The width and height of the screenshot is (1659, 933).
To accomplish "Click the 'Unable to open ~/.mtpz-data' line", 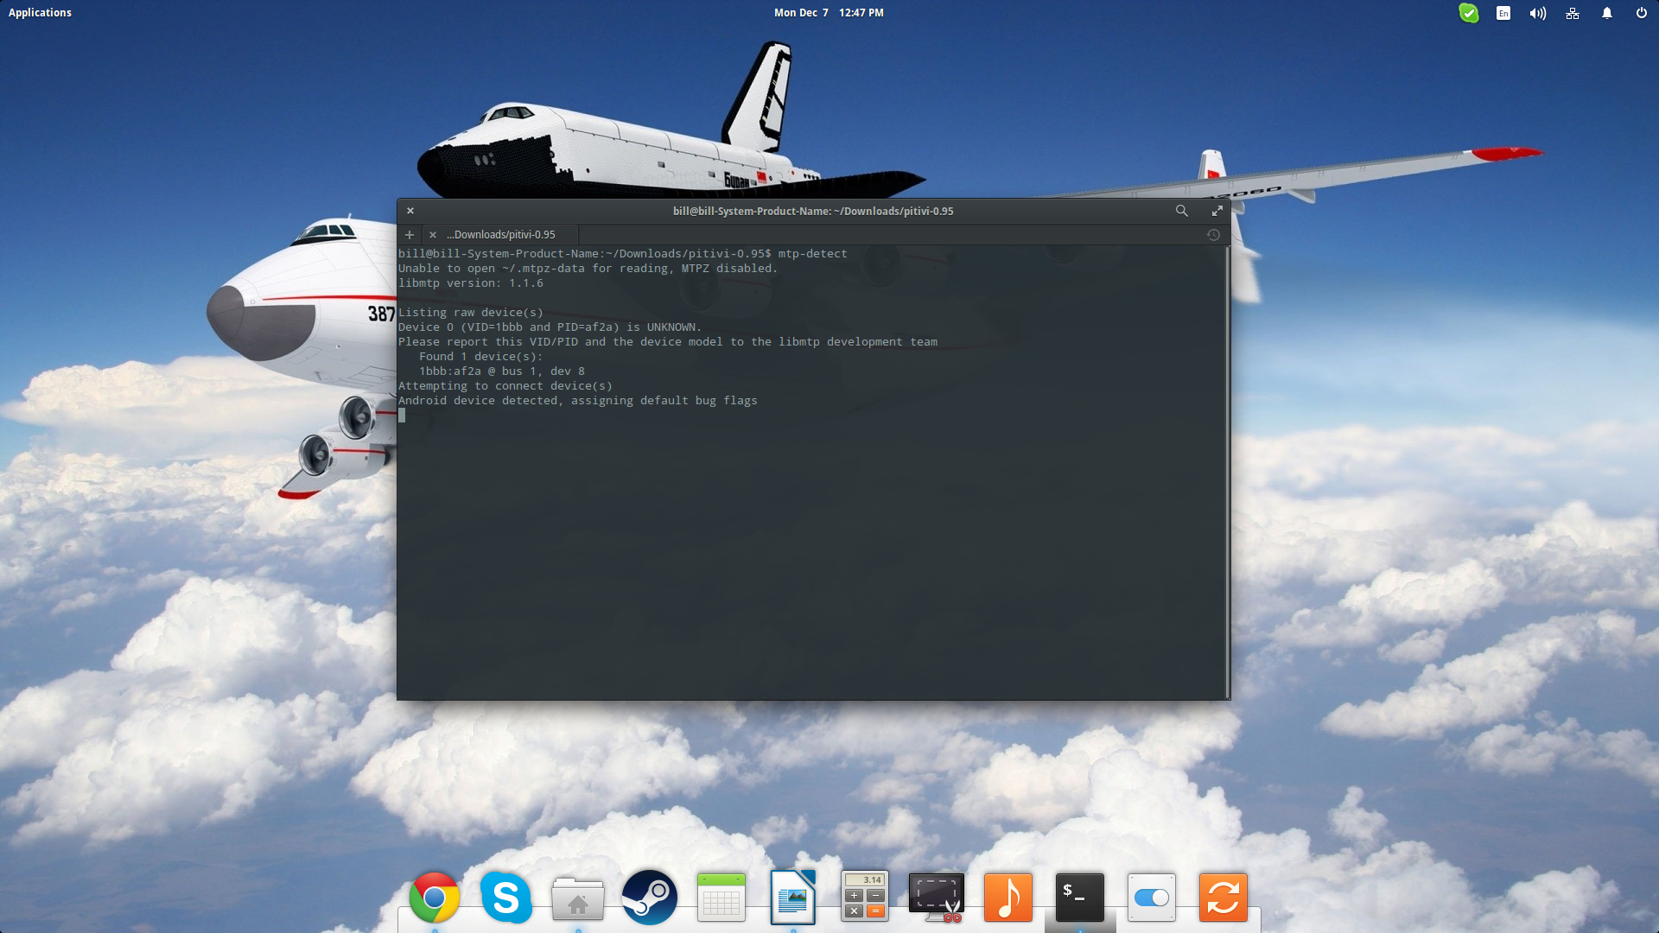I will point(588,269).
